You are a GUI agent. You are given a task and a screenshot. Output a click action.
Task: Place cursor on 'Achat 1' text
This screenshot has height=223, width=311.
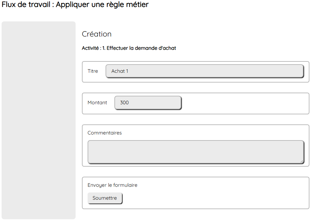tap(120, 71)
